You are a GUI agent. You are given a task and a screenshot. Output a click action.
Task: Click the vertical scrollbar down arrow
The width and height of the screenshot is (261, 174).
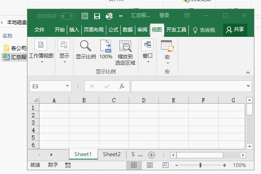tap(249, 147)
